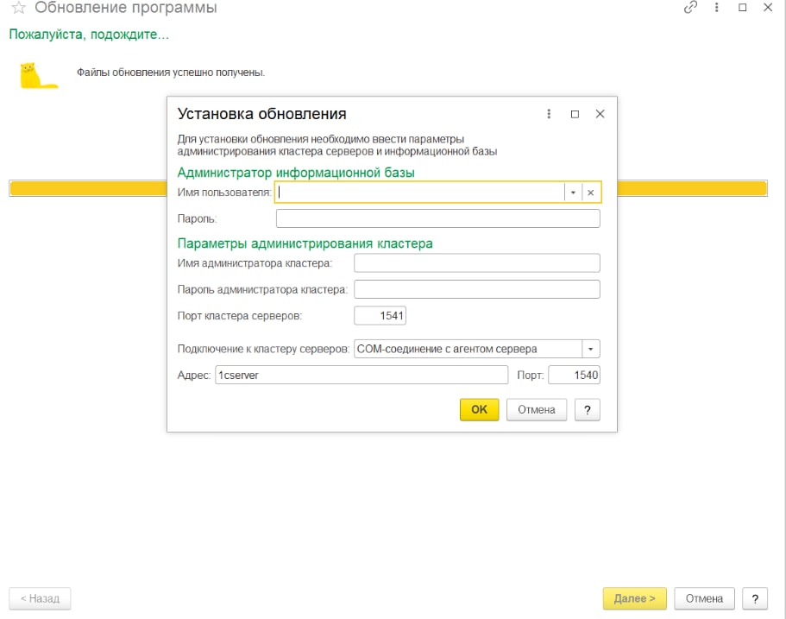Go back with < Назад button
This screenshot has height=619, width=786.
pyautogui.click(x=40, y=599)
